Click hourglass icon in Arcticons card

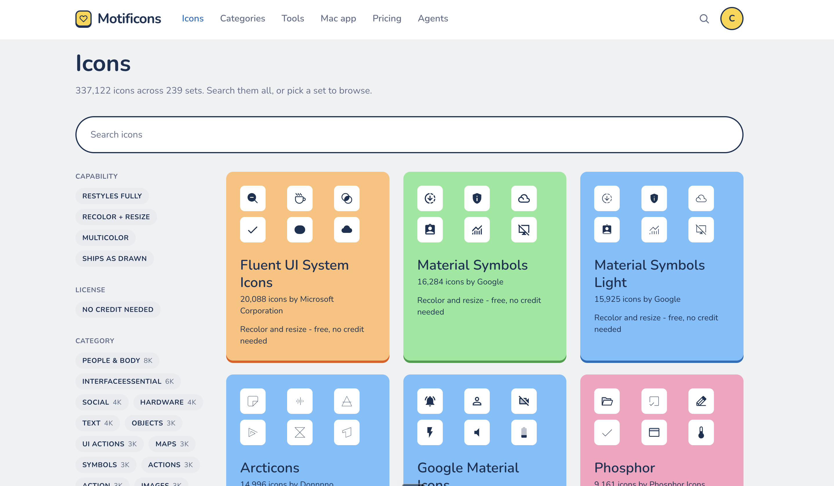pyautogui.click(x=300, y=432)
